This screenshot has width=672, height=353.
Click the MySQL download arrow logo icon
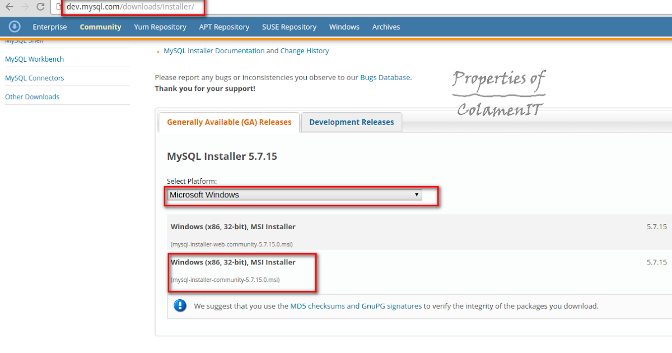(15, 26)
